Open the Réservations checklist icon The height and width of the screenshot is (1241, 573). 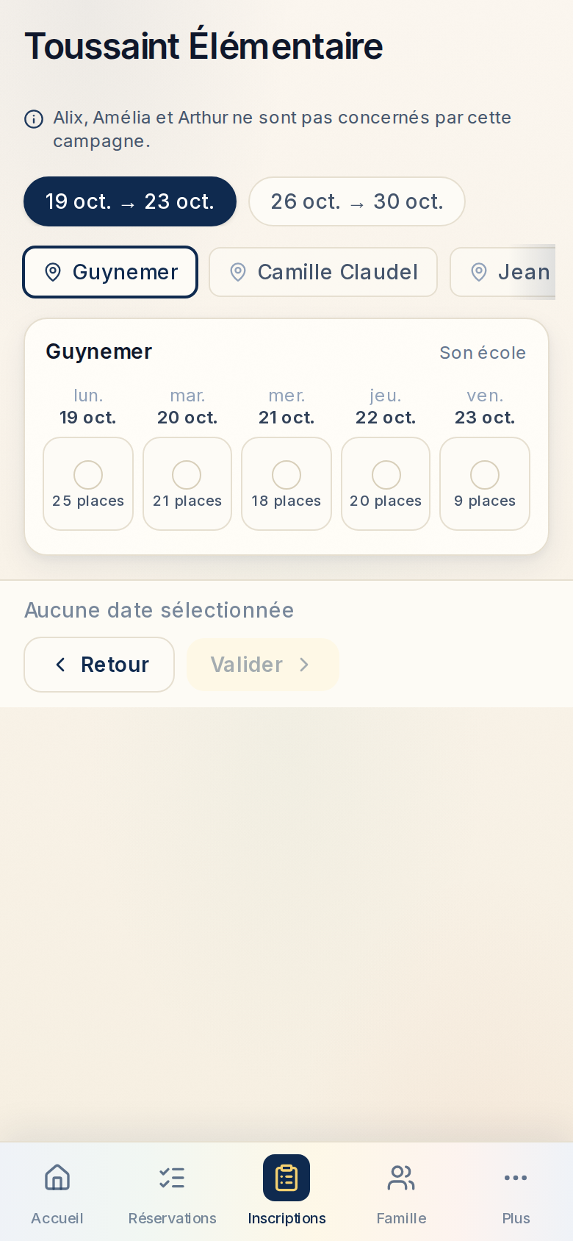172,1178
